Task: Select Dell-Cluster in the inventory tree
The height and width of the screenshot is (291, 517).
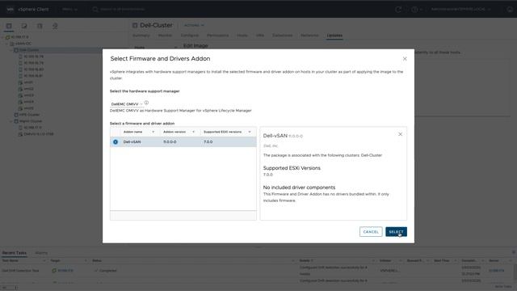Action: click(28, 50)
